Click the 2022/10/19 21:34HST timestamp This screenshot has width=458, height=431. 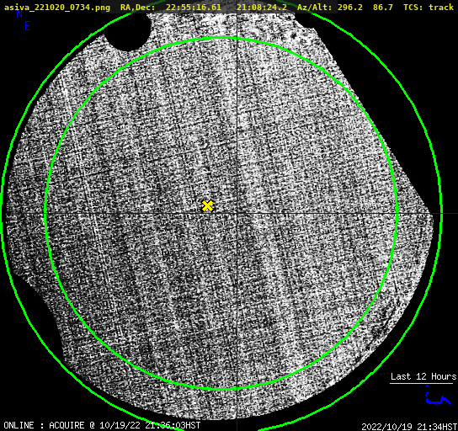(409, 427)
